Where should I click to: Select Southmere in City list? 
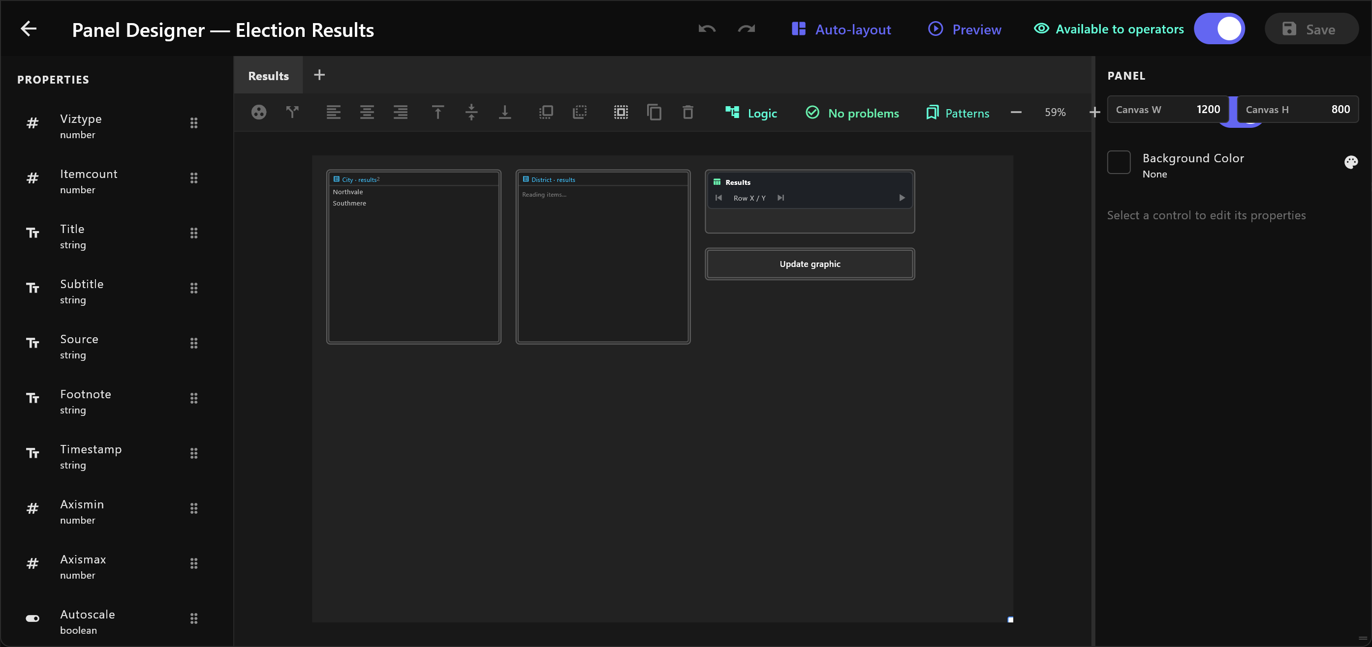[349, 203]
